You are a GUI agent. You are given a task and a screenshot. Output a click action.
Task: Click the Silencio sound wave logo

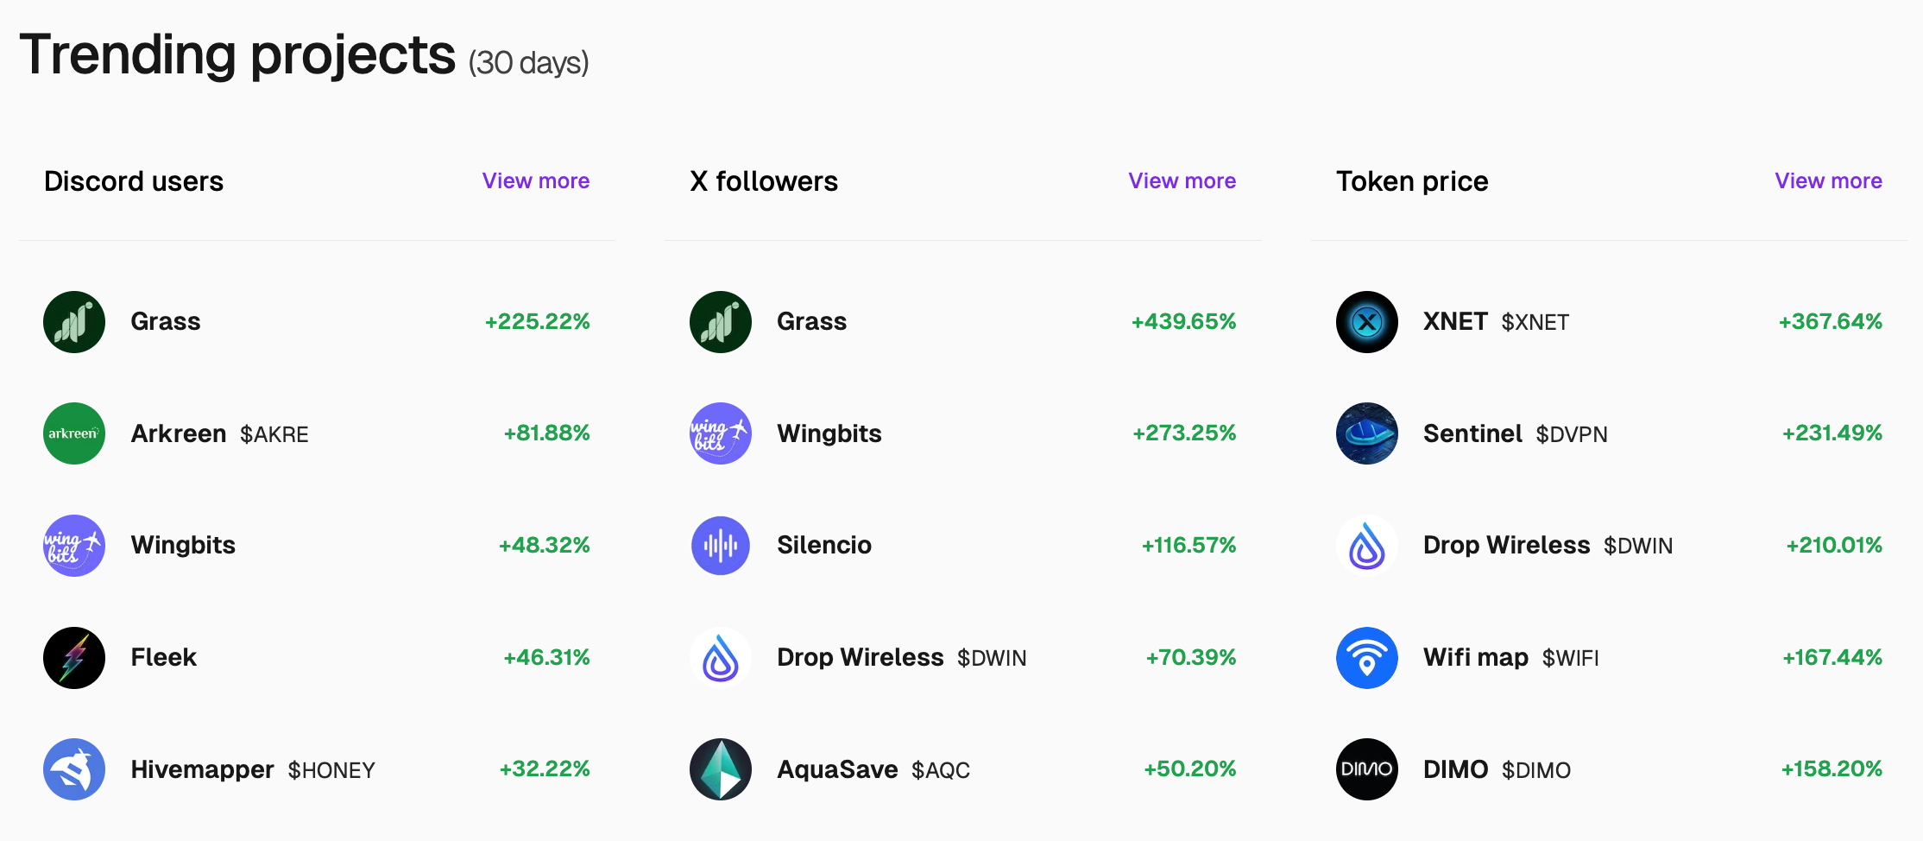point(721,546)
